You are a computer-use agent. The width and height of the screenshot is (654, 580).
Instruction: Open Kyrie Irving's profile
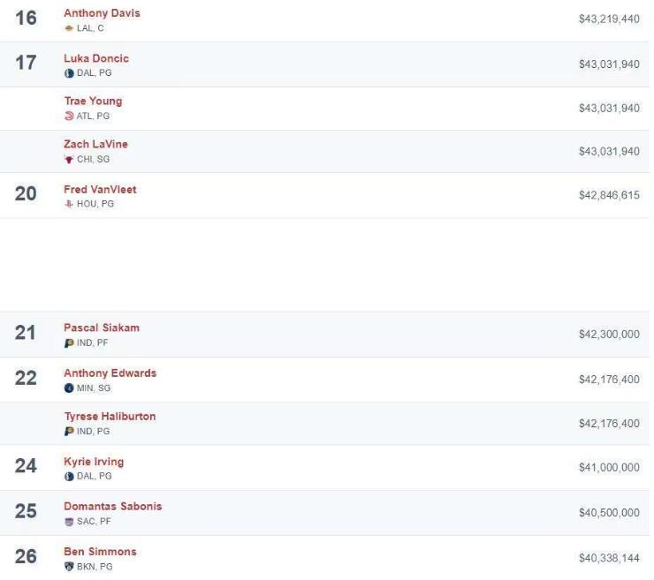94,462
